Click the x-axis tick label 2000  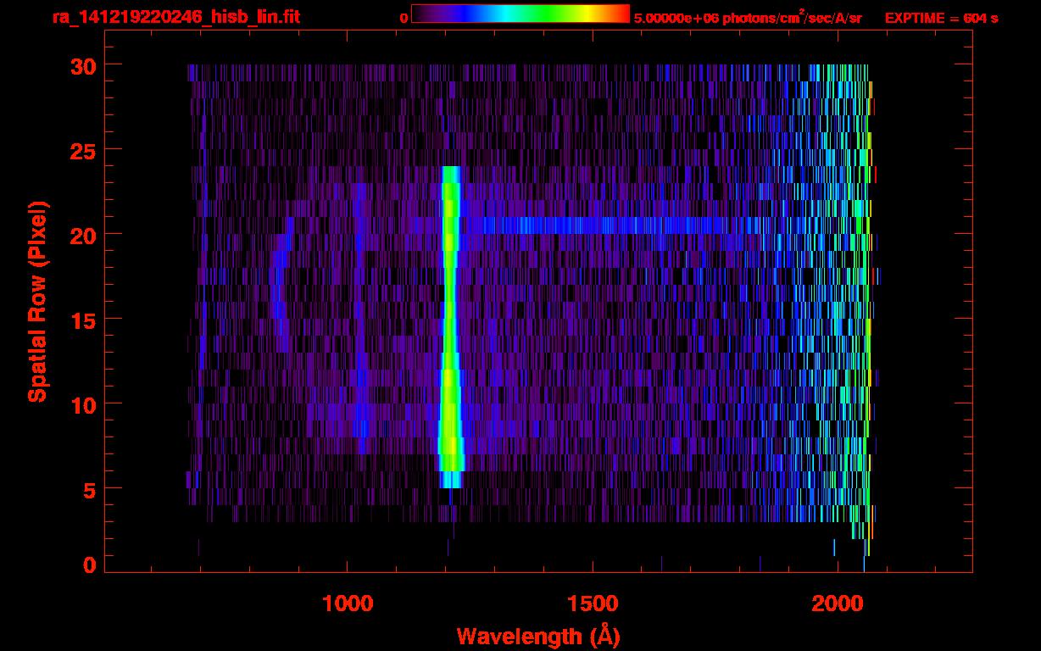pos(838,604)
